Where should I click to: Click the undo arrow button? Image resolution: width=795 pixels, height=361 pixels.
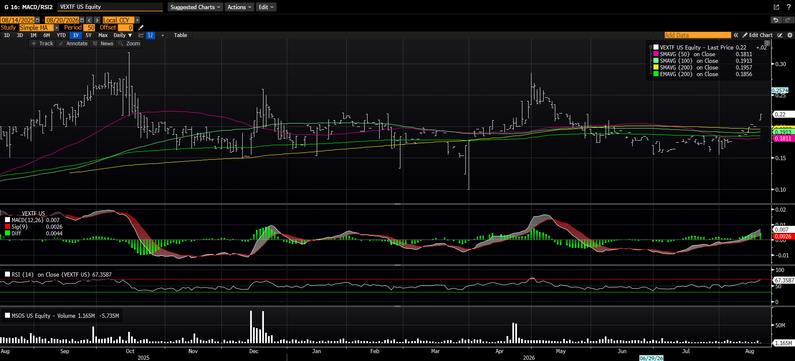coord(775,20)
